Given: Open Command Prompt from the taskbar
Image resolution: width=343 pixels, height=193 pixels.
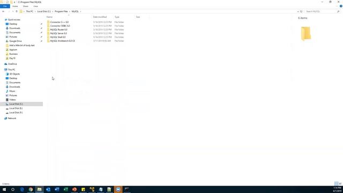Looking at the screenshot, I should click(x=127, y=189).
